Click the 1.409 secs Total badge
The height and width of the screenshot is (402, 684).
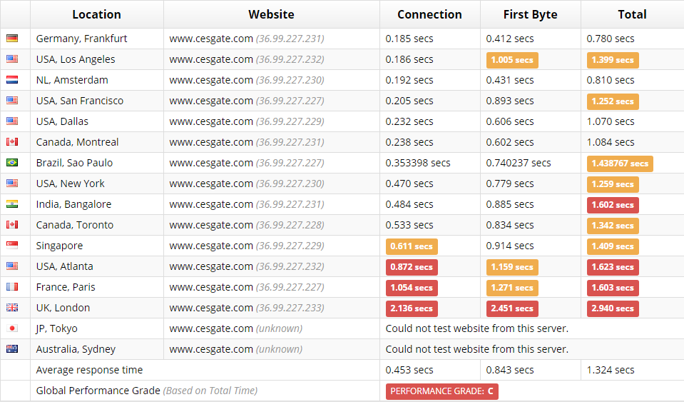(613, 246)
